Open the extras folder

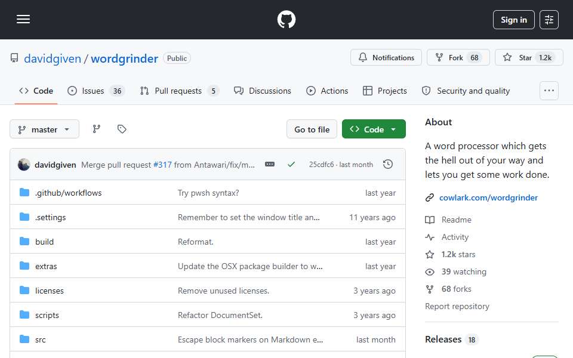pyautogui.click(x=46, y=266)
